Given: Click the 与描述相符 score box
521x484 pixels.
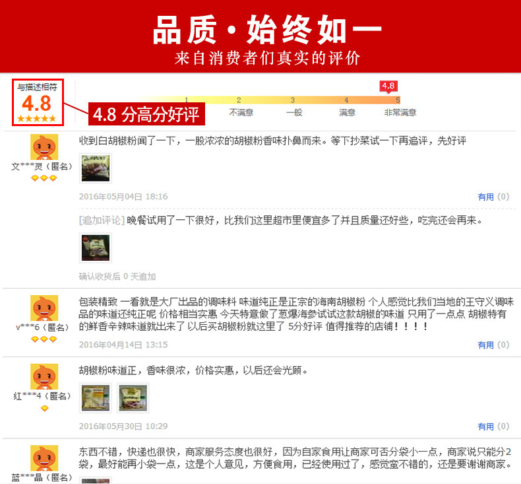Looking at the screenshot, I should click(38, 102).
